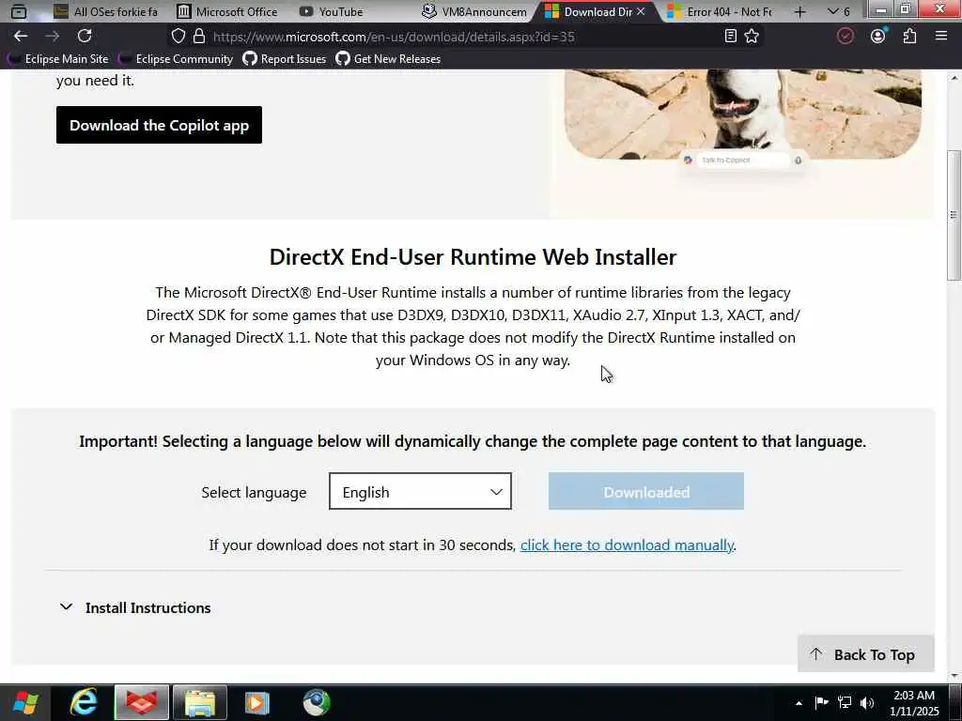The height and width of the screenshot is (721, 962).
Task: Click the red browser taskbar icon
Action: pyautogui.click(x=141, y=702)
